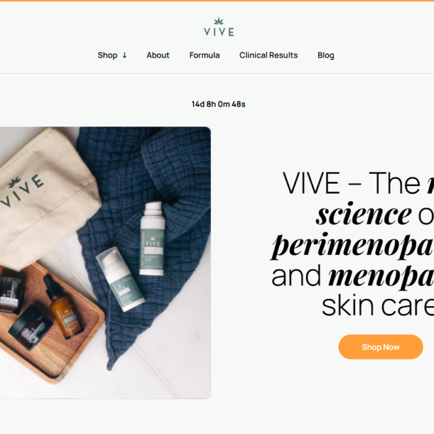Screen dimensions: 434x434
Task: Expand the Shop dropdown arrow
Action: [x=125, y=55]
